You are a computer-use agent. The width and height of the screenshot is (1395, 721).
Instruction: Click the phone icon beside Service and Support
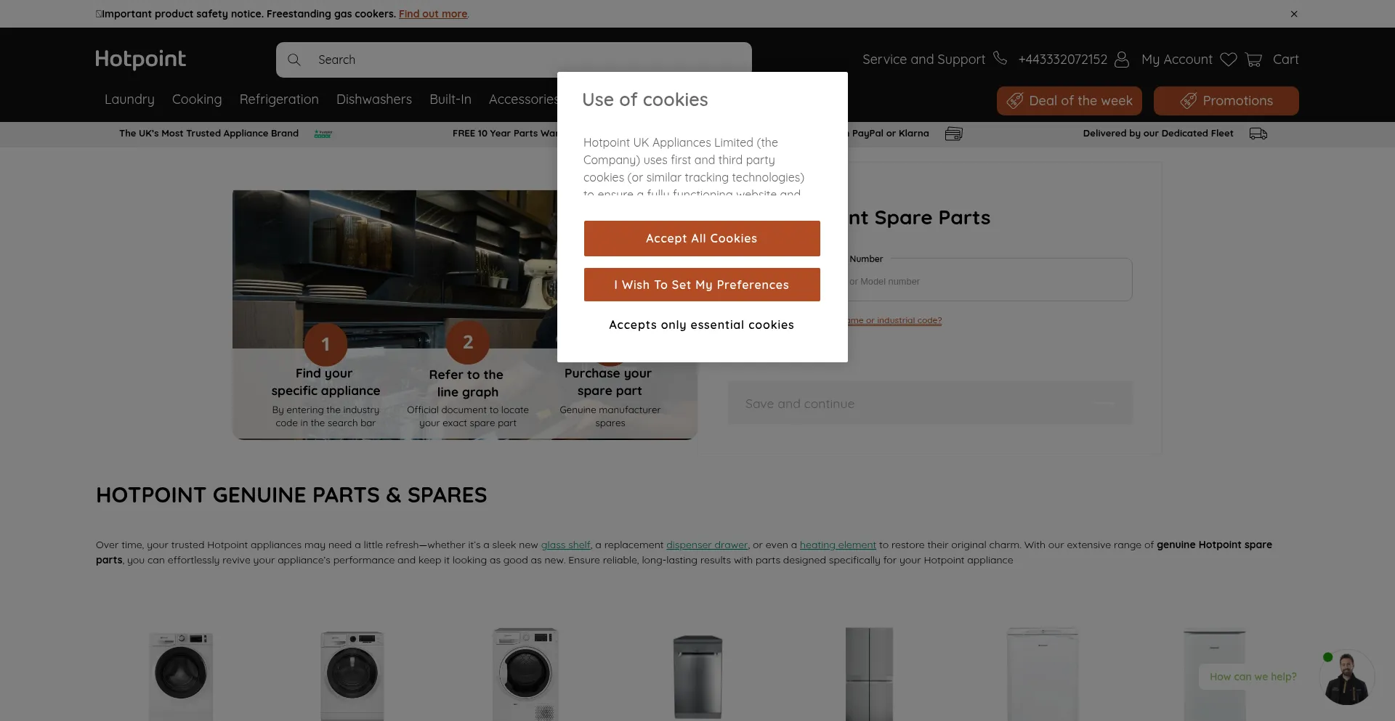[1000, 58]
